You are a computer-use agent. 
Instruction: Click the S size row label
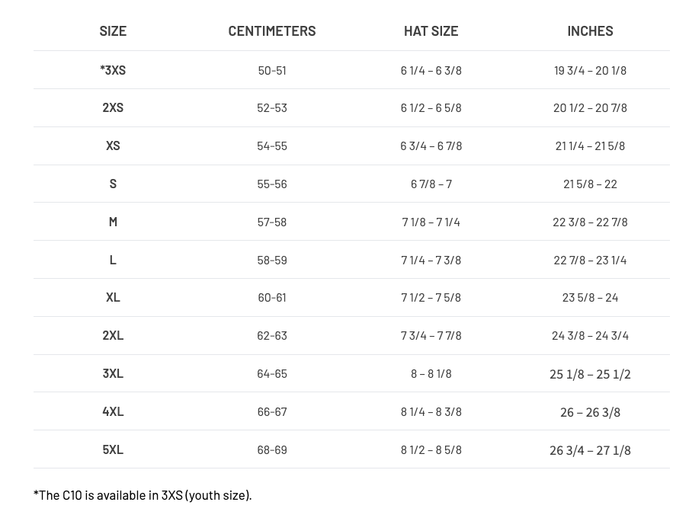[113, 184]
